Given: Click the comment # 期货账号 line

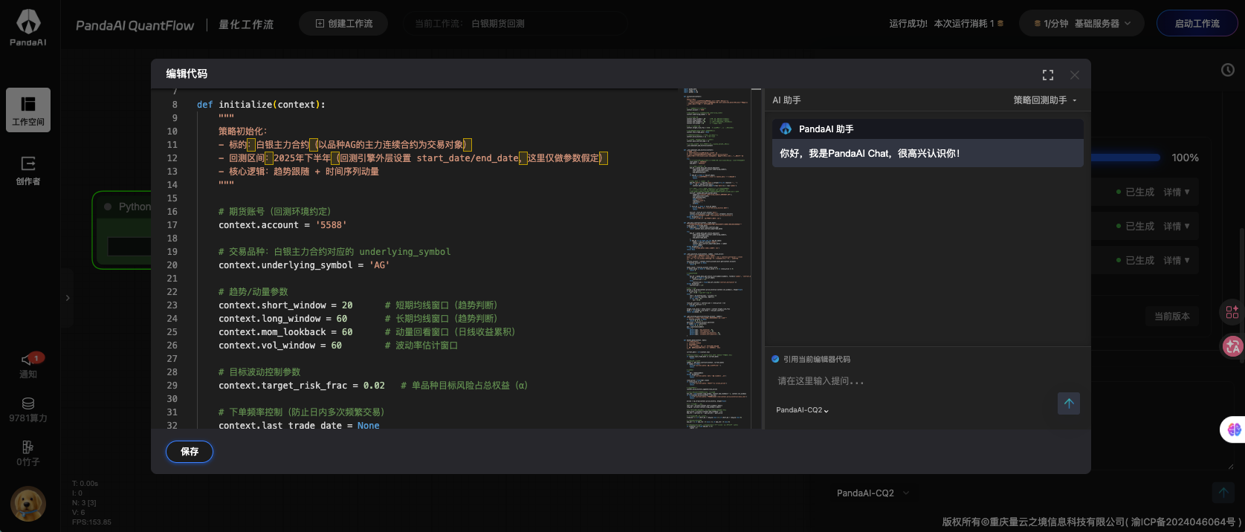Looking at the screenshot, I should (x=275, y=212).
